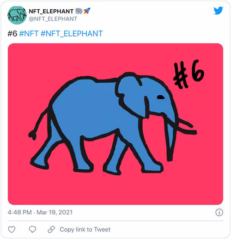Screen dimensions: 231x239
Task: Open the #NFT_ELEPHANT hashtag
Action: [72, 34]
